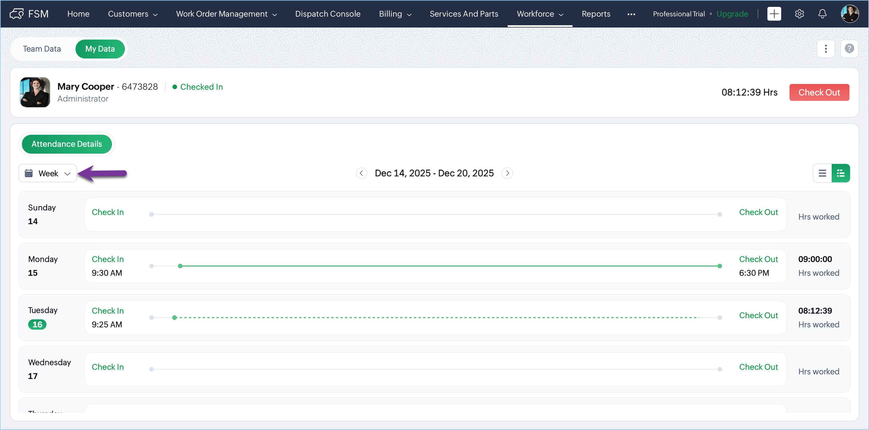Open the plus quick-create icon
This screenshot has width=869, height=430.
point(774,14)
